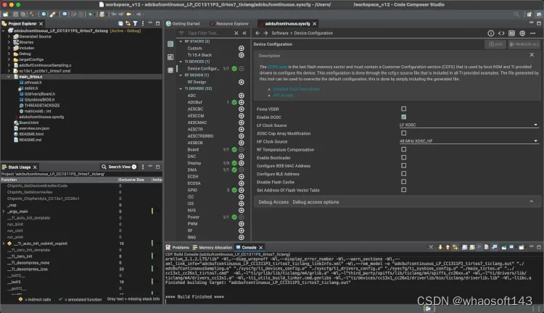Toggle Set Address Of Flash Vector Table
The height and width of the screenshot is (313, 544).
pos(403,190)
